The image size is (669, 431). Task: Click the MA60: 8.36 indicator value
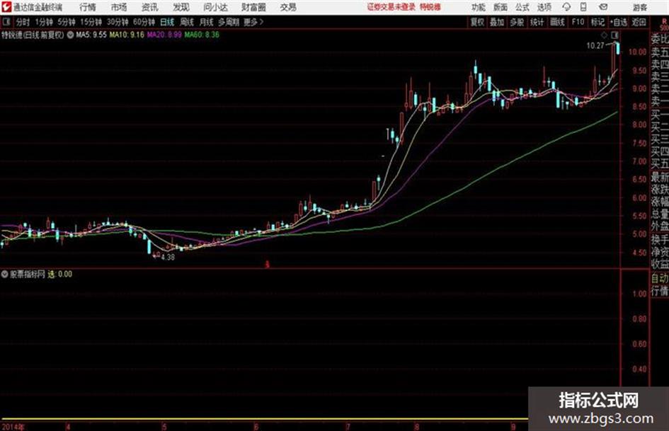(202, 35)
